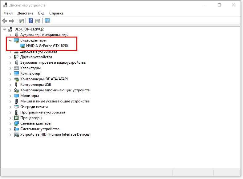Screen dimensions: 243x179
Task: Click the Компьютер monitor icon
Action: click(16, 73)
